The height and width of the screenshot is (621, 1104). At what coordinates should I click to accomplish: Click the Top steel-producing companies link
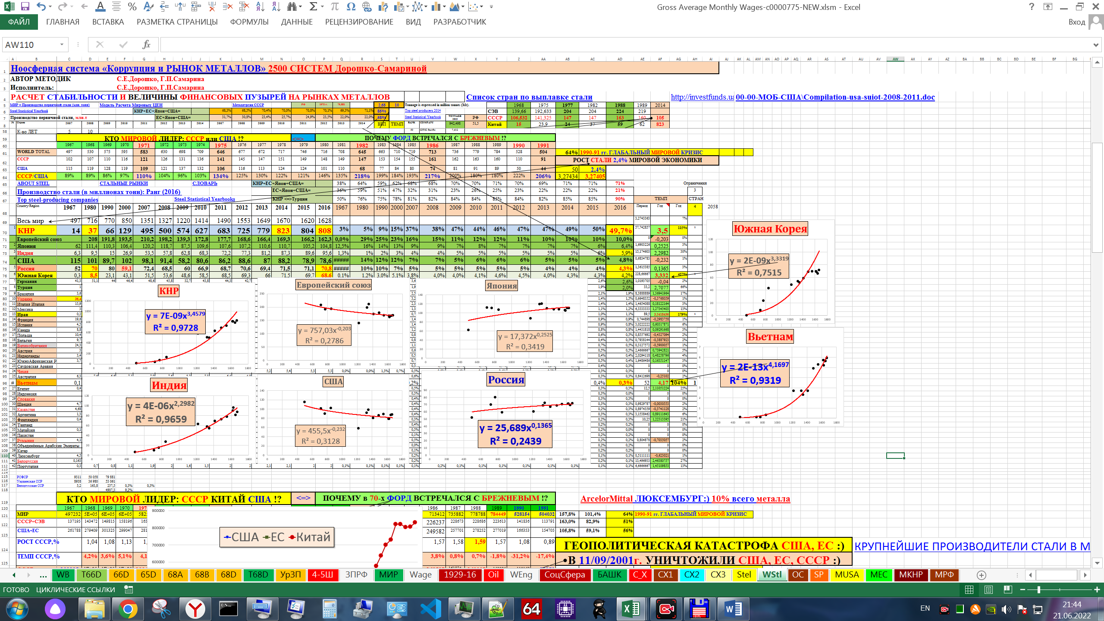pyautogui.click(x=57, y=200)
